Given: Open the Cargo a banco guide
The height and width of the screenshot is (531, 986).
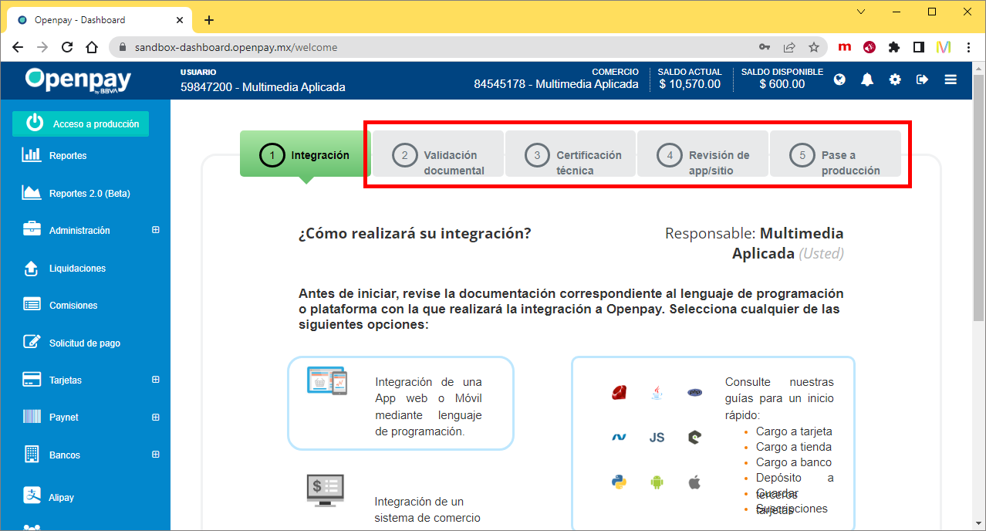Looking at the screenshot, I should pyautogui.click(x=794, y=462).
